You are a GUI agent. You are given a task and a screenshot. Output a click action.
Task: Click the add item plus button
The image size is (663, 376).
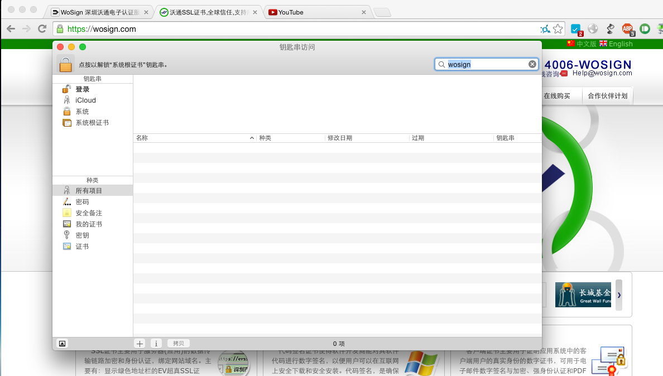click(140, 344)
